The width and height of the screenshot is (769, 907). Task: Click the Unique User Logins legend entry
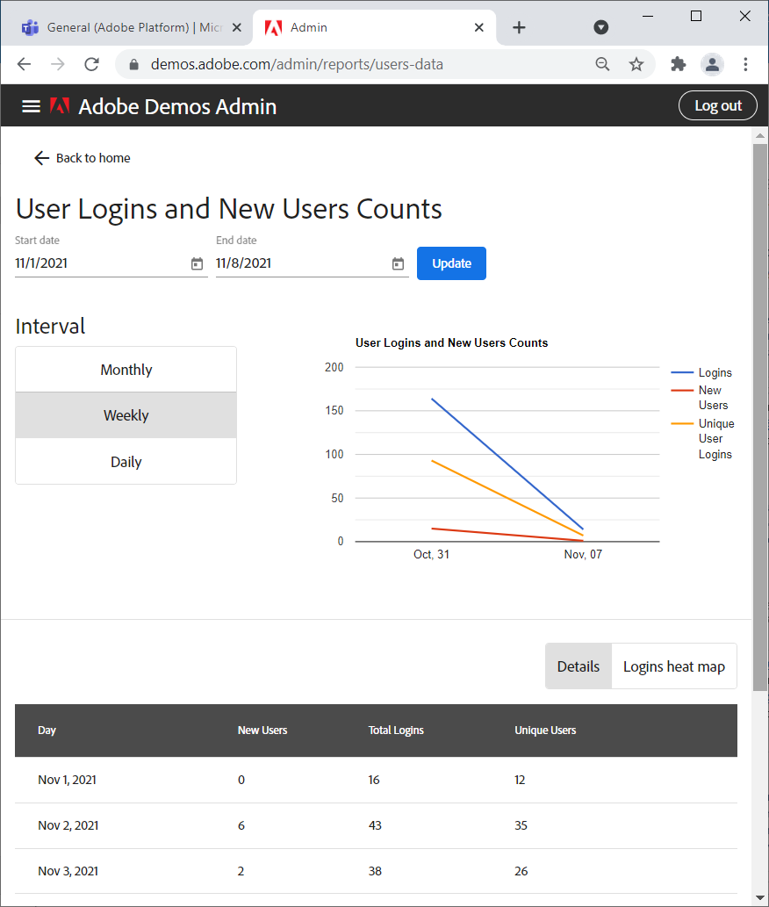pos(703,438)
